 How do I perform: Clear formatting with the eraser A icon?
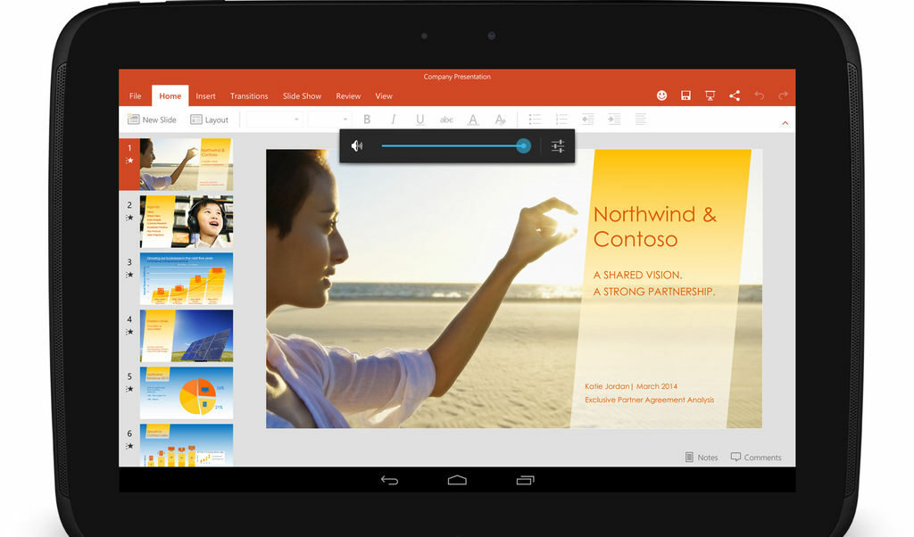(x=500, y=120)
